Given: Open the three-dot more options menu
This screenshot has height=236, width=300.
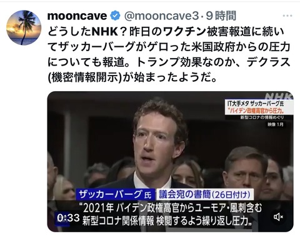Looking at the screenshot, I should pos(287,16).
